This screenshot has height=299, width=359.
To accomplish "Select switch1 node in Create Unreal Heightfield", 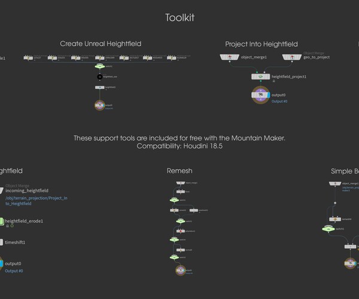I will (x=100, y=66).
